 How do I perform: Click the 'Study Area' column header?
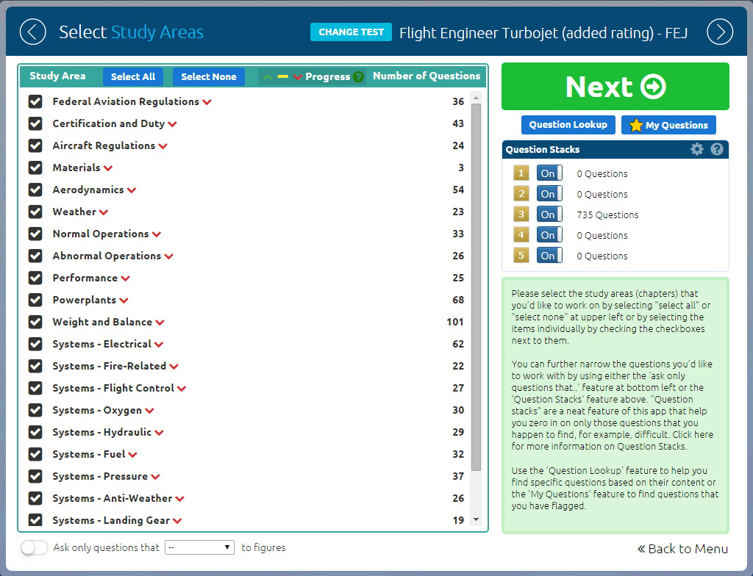57,76
